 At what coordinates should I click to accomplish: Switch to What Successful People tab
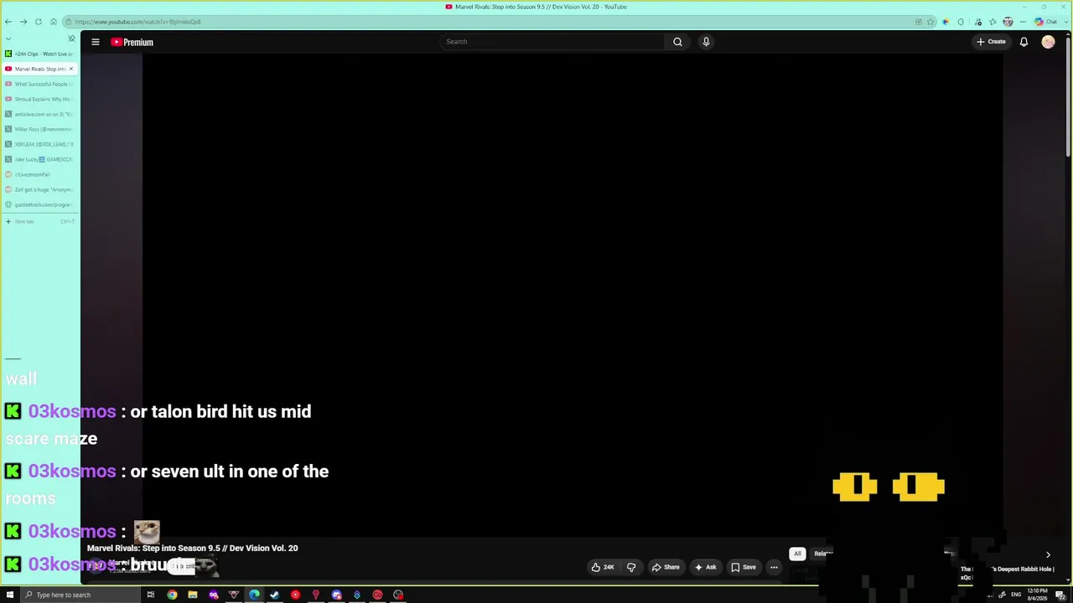[x=39, y=84]
